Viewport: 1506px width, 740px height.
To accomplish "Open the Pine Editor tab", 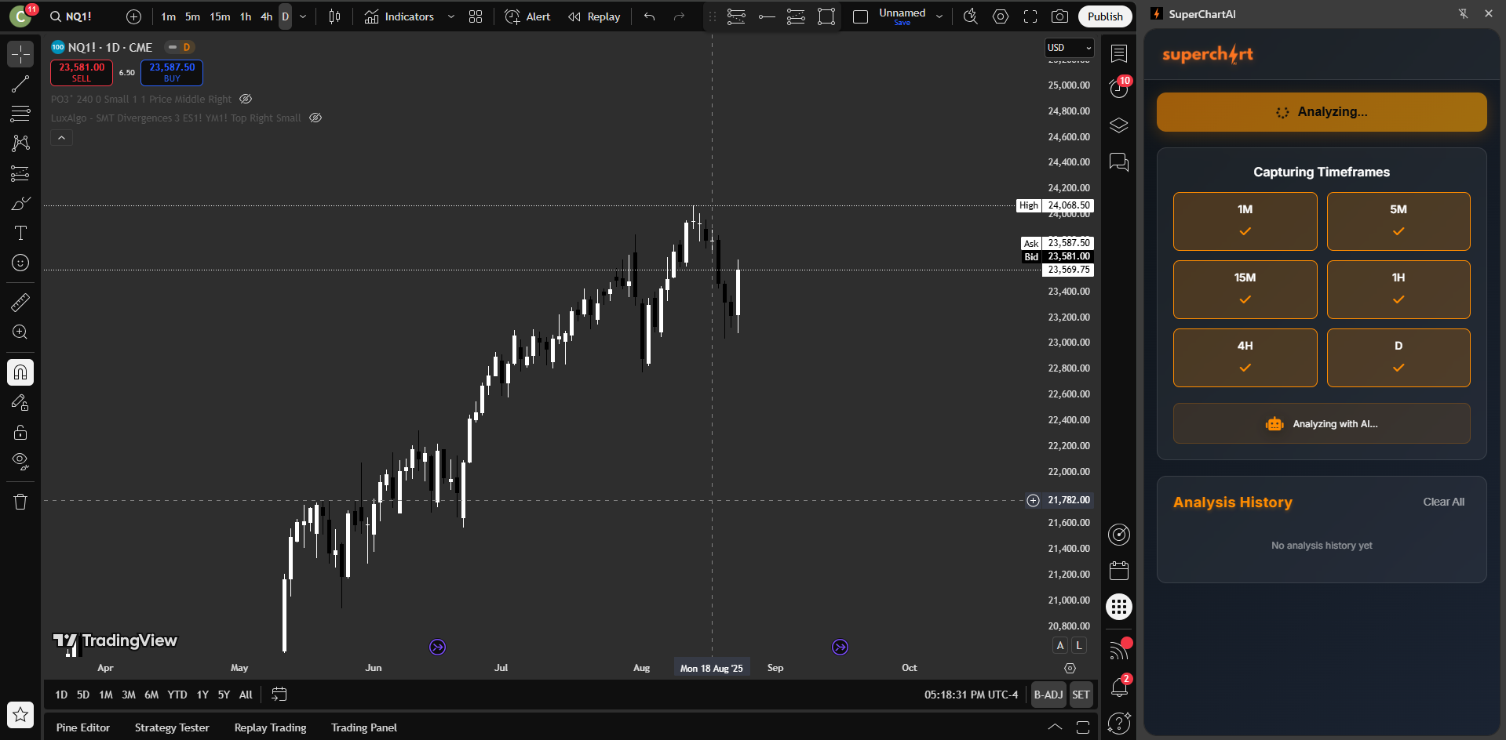I will (x=83, y=727).
